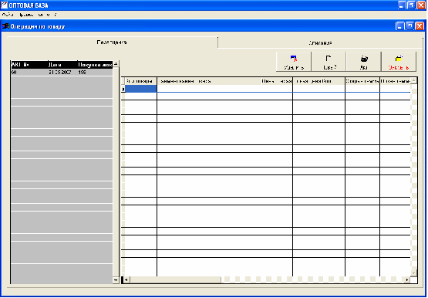The height and width of the screenshot is (298, 428).
Task: Click the highlighted blue cell in goods grid
Action: click(x=141, y=89)
